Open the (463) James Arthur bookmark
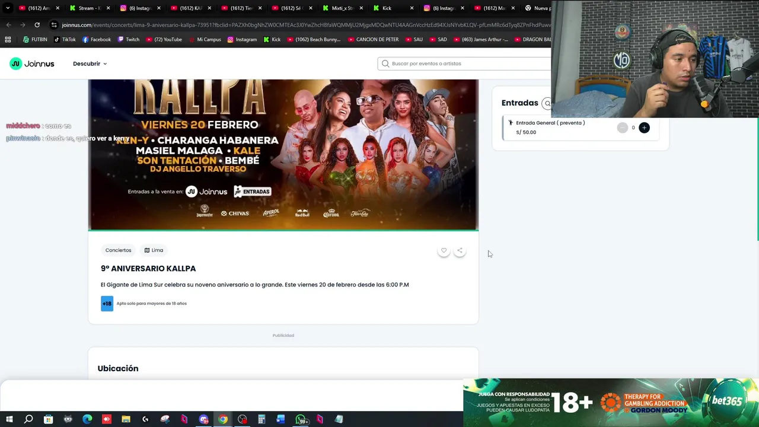 tap(480, 40)
